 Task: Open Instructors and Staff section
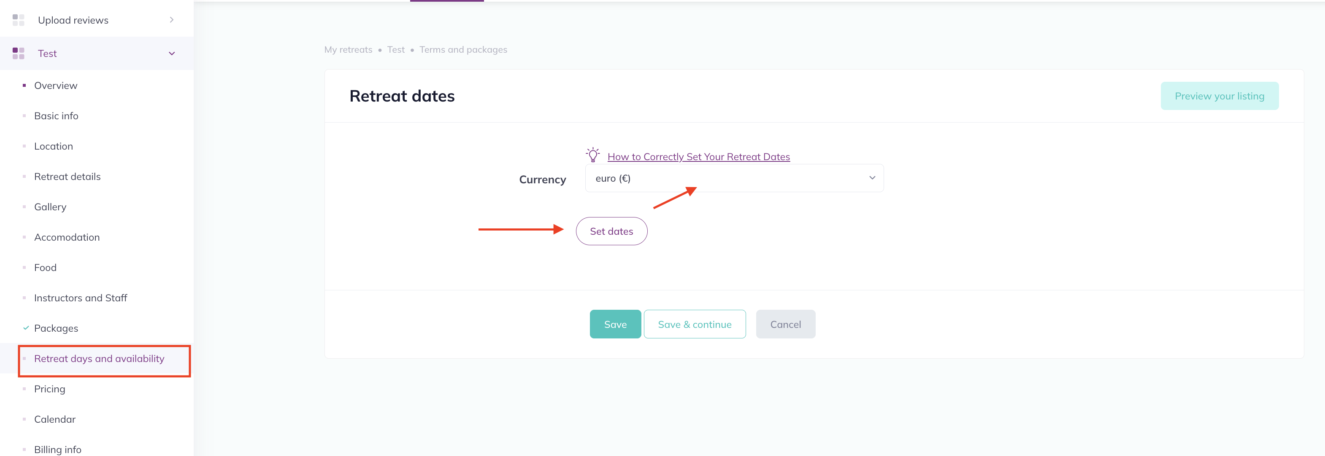click(x=81, y=298)
